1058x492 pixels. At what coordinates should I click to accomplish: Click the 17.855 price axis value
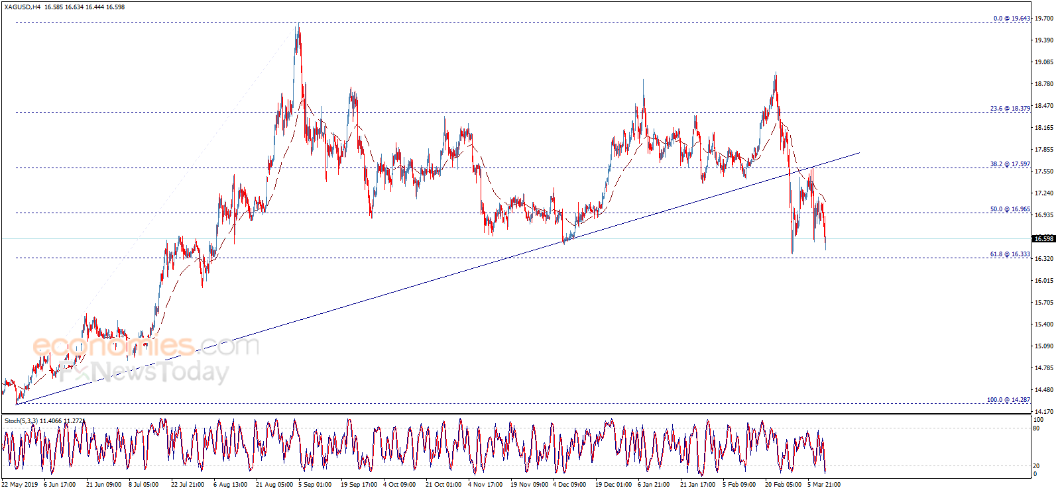click(1044, 150)
